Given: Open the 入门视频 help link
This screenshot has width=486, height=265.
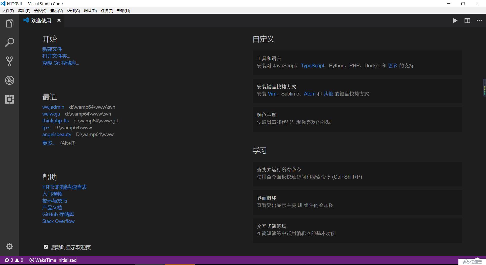Looking at the screenshot, I should [52, 194].
